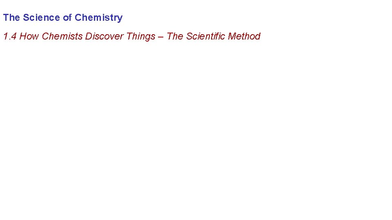Click the word 'Chemistry' in the blue title

pyautogui.click(x=98, y=18)
